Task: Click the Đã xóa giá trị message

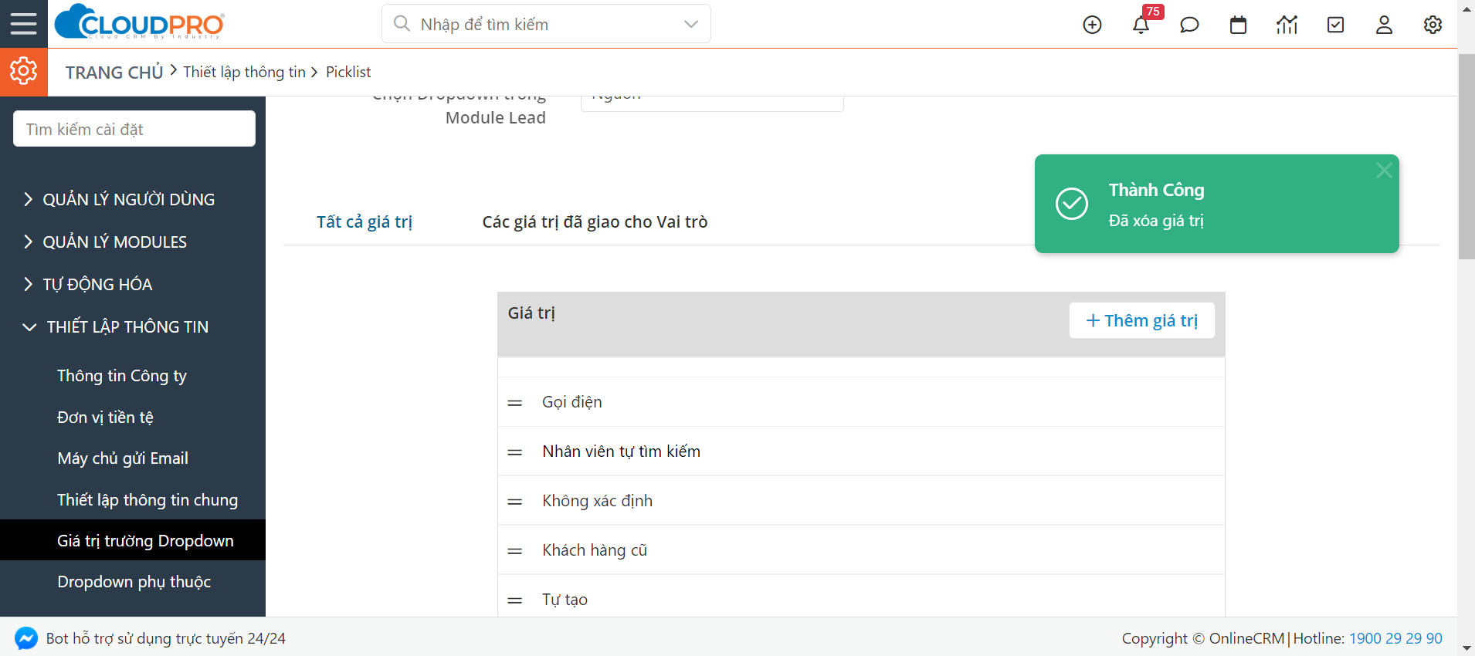Action: point(1156,221)
